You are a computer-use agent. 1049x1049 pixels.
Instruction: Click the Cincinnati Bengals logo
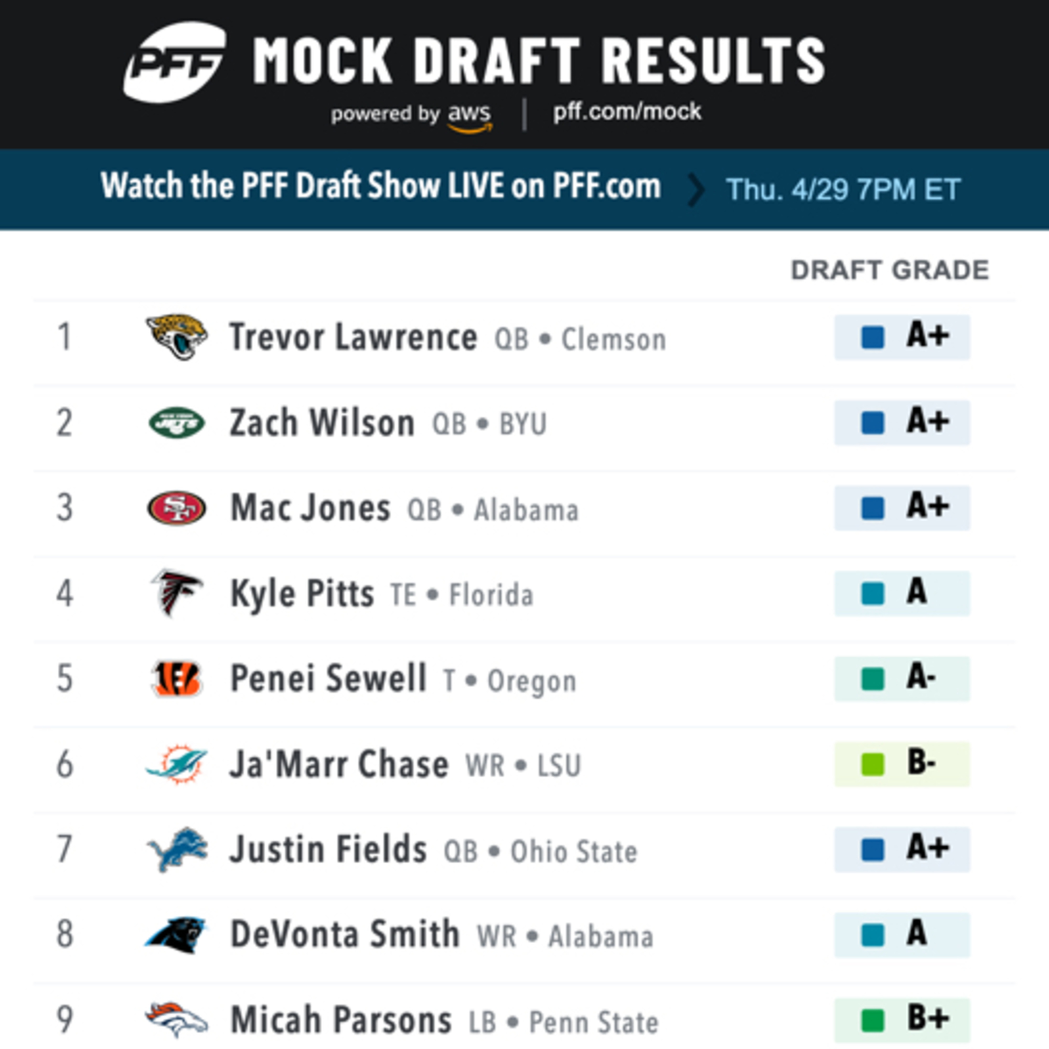coord(177,679)
